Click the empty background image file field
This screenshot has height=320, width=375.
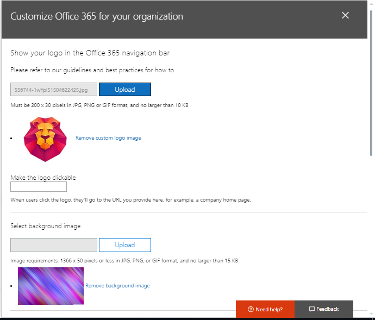coord(54,245)
